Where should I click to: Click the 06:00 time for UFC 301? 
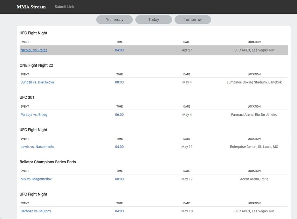[x=119, y=115]
